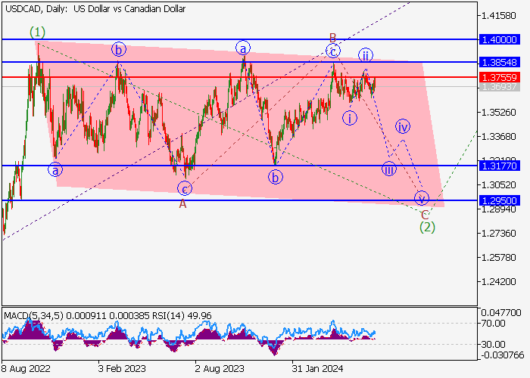Select the 2 Aug 2023 date label
The height and width of the screenshot is (378, 530).
(x=220, y=369)
